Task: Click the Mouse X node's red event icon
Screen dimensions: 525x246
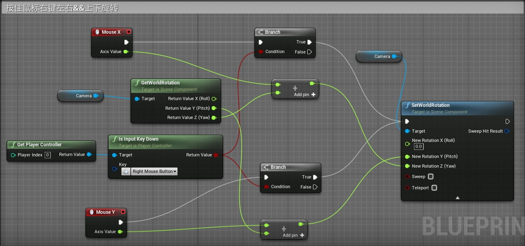Action: pyautogui.click(x=128, y=32)
